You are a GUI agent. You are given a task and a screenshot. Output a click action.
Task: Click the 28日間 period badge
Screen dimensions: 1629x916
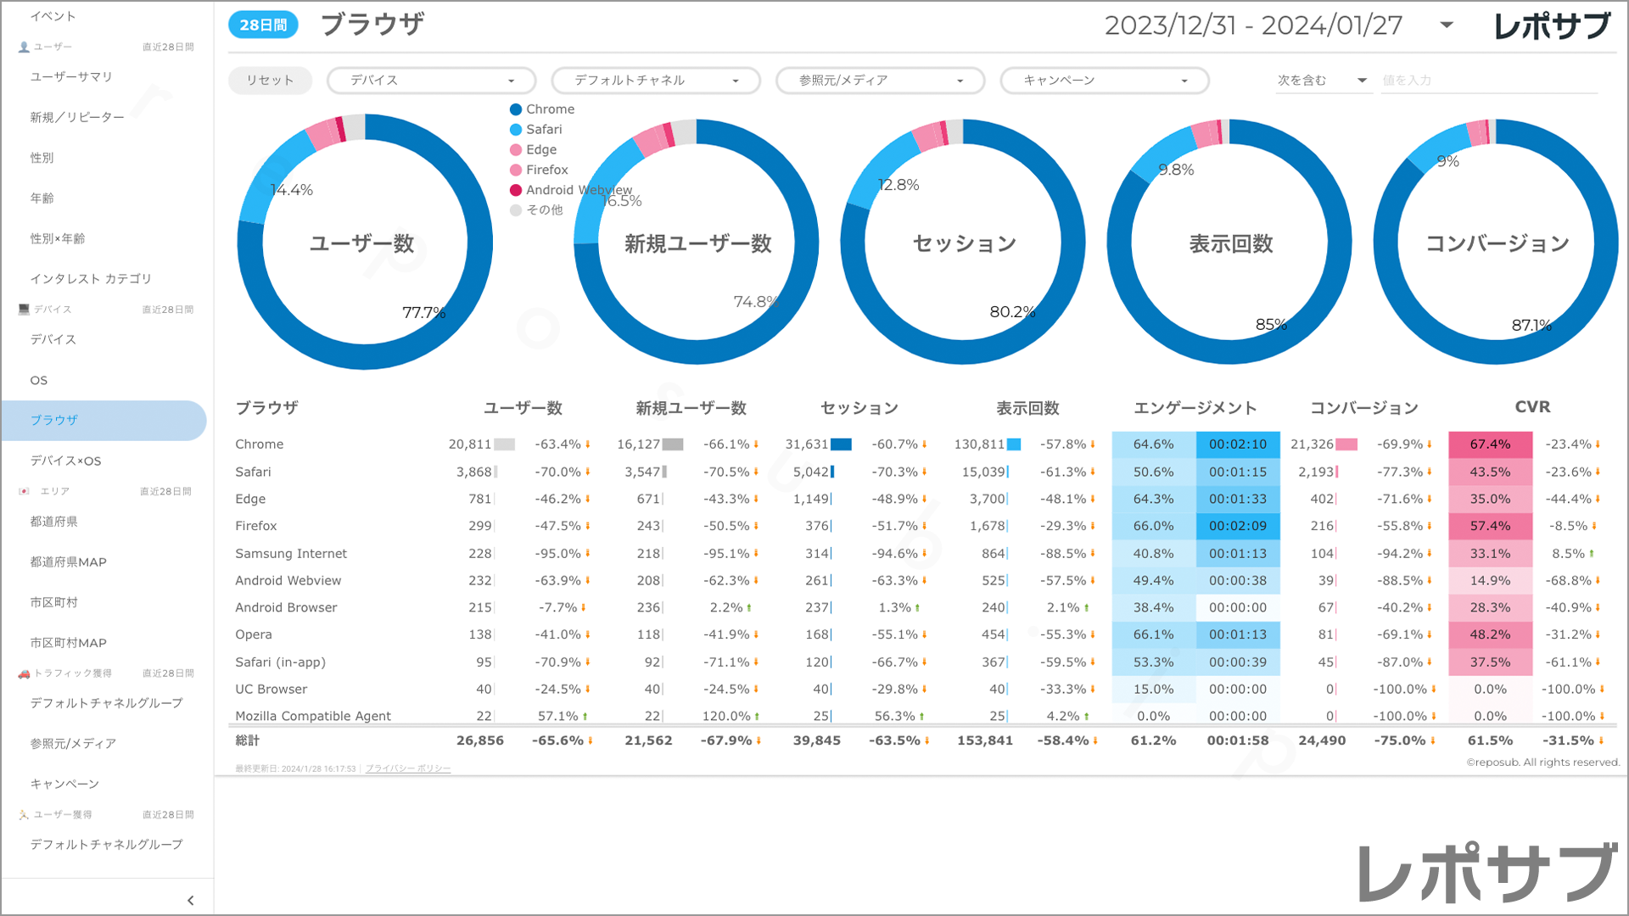(x=263, y=25)
